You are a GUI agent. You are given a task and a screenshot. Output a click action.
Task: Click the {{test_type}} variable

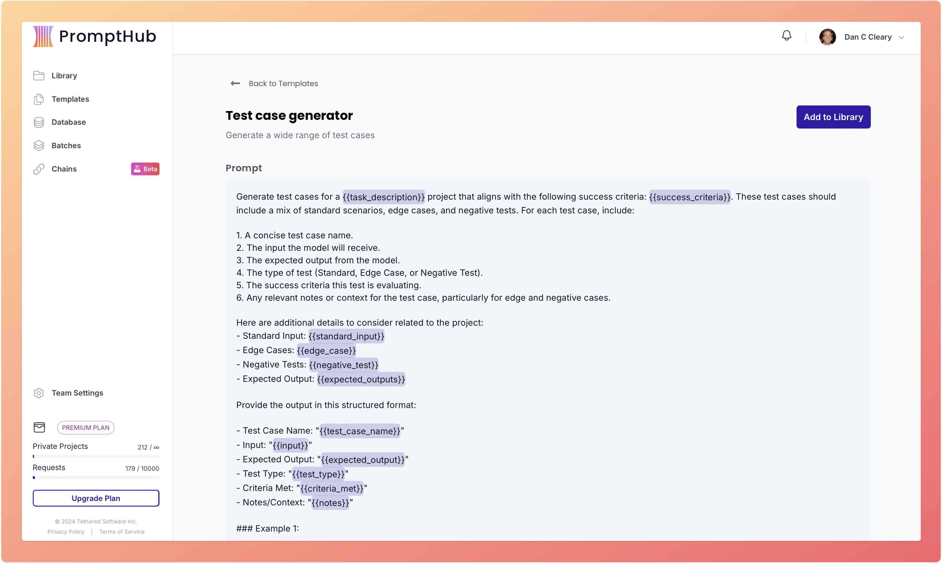[x=318, y=474]
